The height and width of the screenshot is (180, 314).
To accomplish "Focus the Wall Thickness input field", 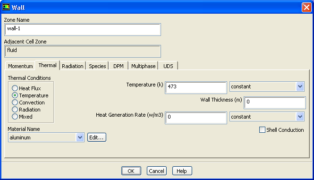I will click(275, 103).
